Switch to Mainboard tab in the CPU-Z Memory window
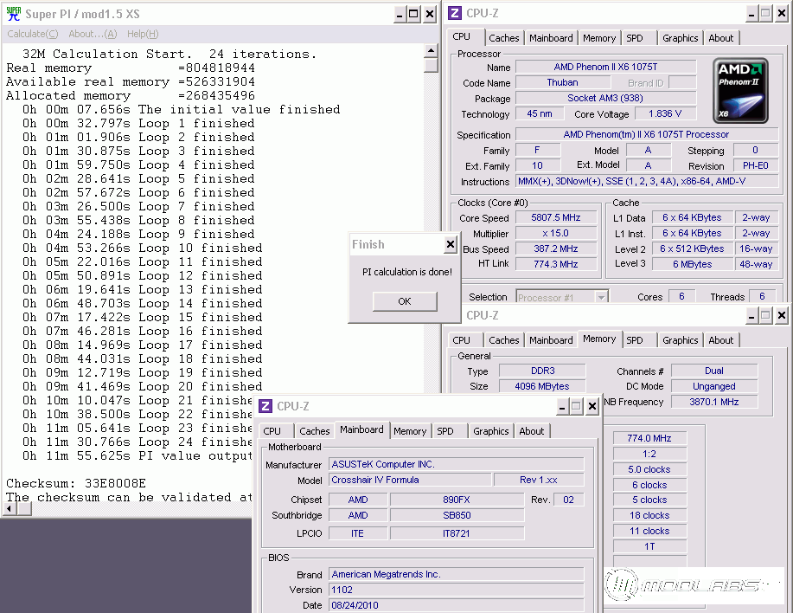Image resolution: width=793 pixels, height=613 pixels. pyautogui.click(x=551, y=340)
